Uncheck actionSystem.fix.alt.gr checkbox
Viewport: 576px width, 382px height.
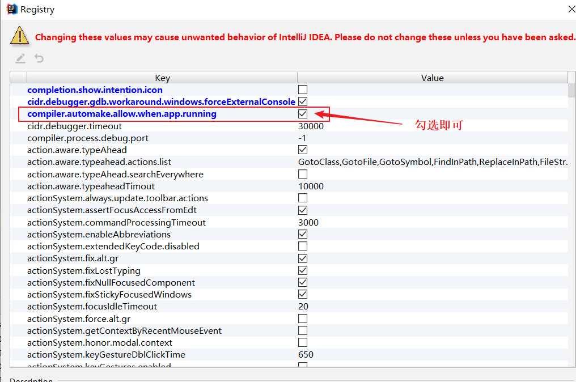click(x=303, y=258)
